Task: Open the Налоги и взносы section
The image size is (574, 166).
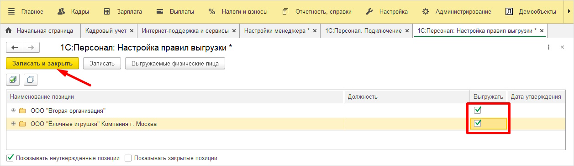Action: click(x=238, y=11)
